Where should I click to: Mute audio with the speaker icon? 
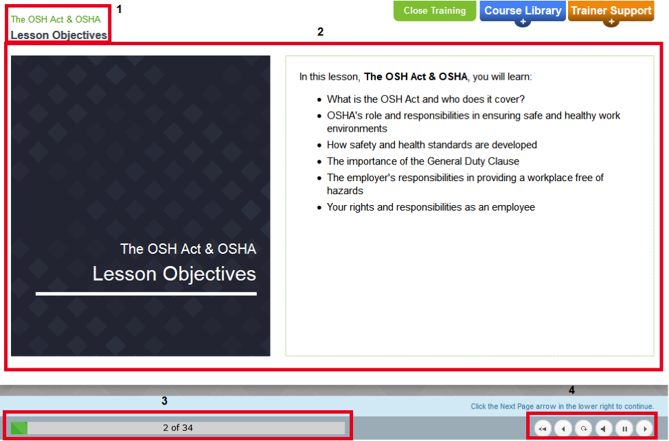pyautogui.click(x=603, y=429)
